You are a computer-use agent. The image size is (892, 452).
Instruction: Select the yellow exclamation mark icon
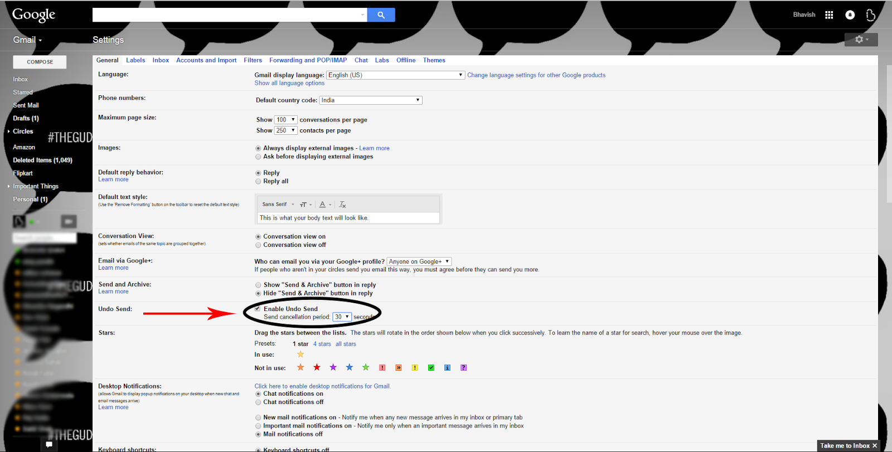pos(415,368)
